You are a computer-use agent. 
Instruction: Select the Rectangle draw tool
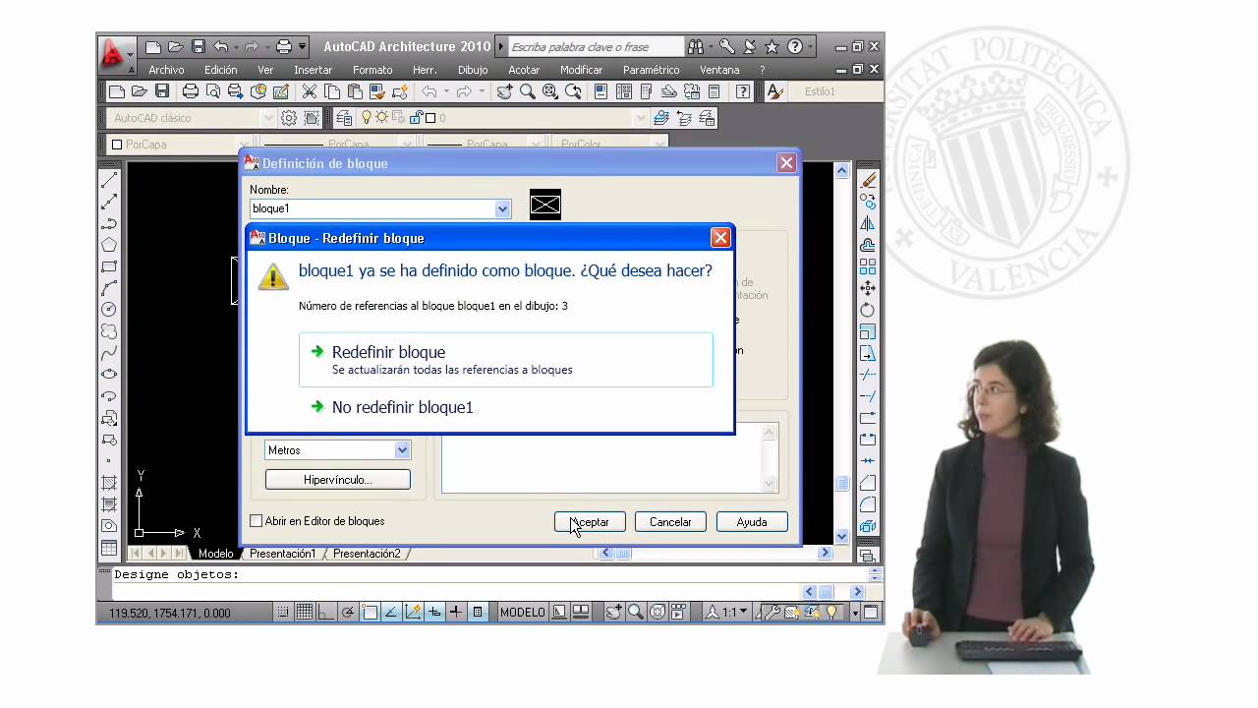[x=109, y=266]
